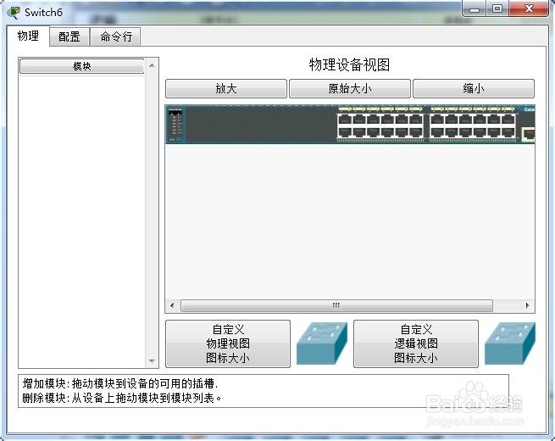Click the logical view switch icon
Image resolution: width=555 pixels, height=441 pixels.
pyautogui.click(x=510, y=343)
